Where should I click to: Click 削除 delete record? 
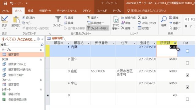(126, 28)
